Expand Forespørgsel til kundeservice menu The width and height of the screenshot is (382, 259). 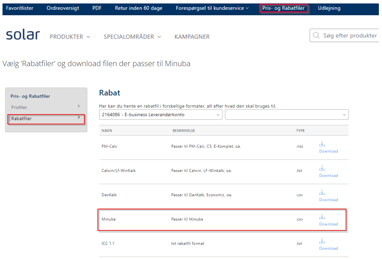[x=212, y=8]
